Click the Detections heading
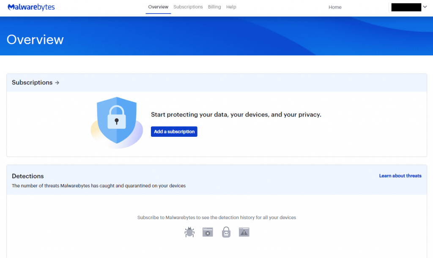 click(27, 176)
